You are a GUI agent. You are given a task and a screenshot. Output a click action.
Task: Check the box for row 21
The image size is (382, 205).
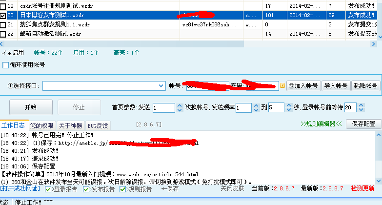(x=3, y=24)
